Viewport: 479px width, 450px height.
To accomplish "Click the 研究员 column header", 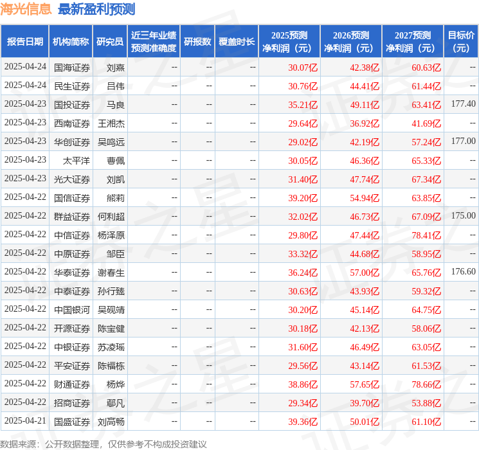I will point(110,42).
